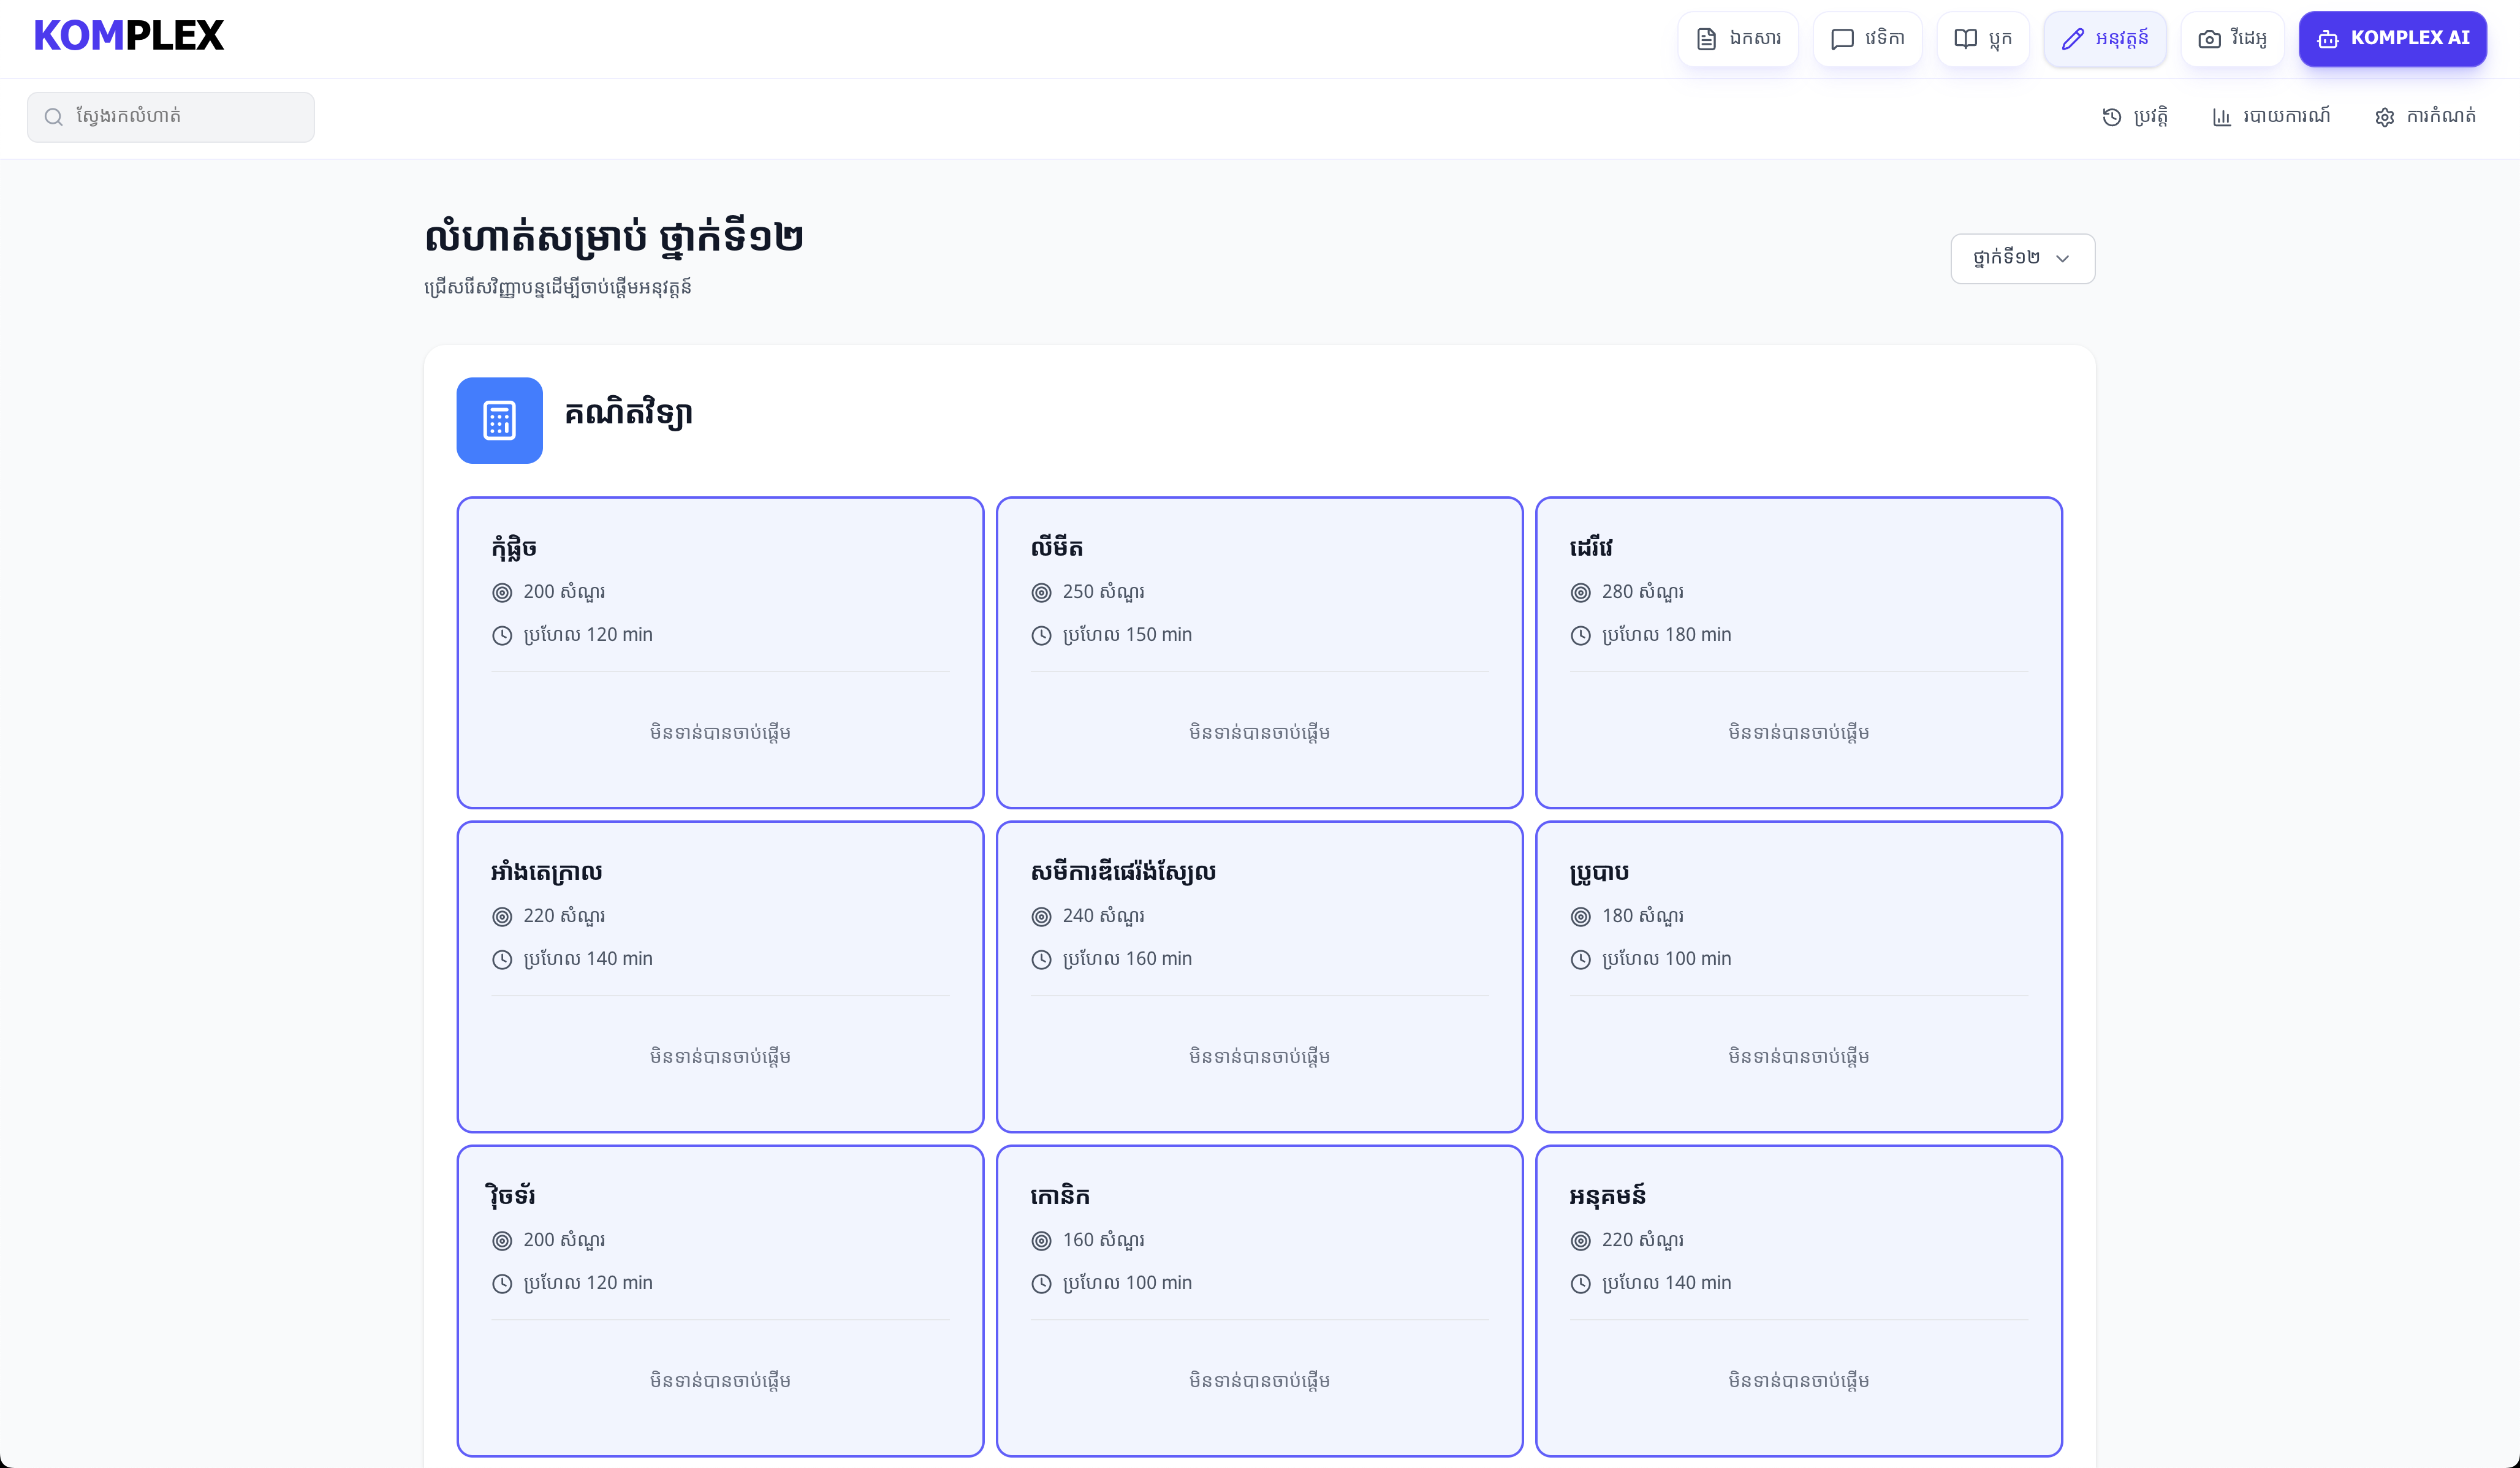Open the កោនិក 160-question card
Viewport: 2520px width, 1468px height.
pyautogui.click(x=1259, y=1300)
